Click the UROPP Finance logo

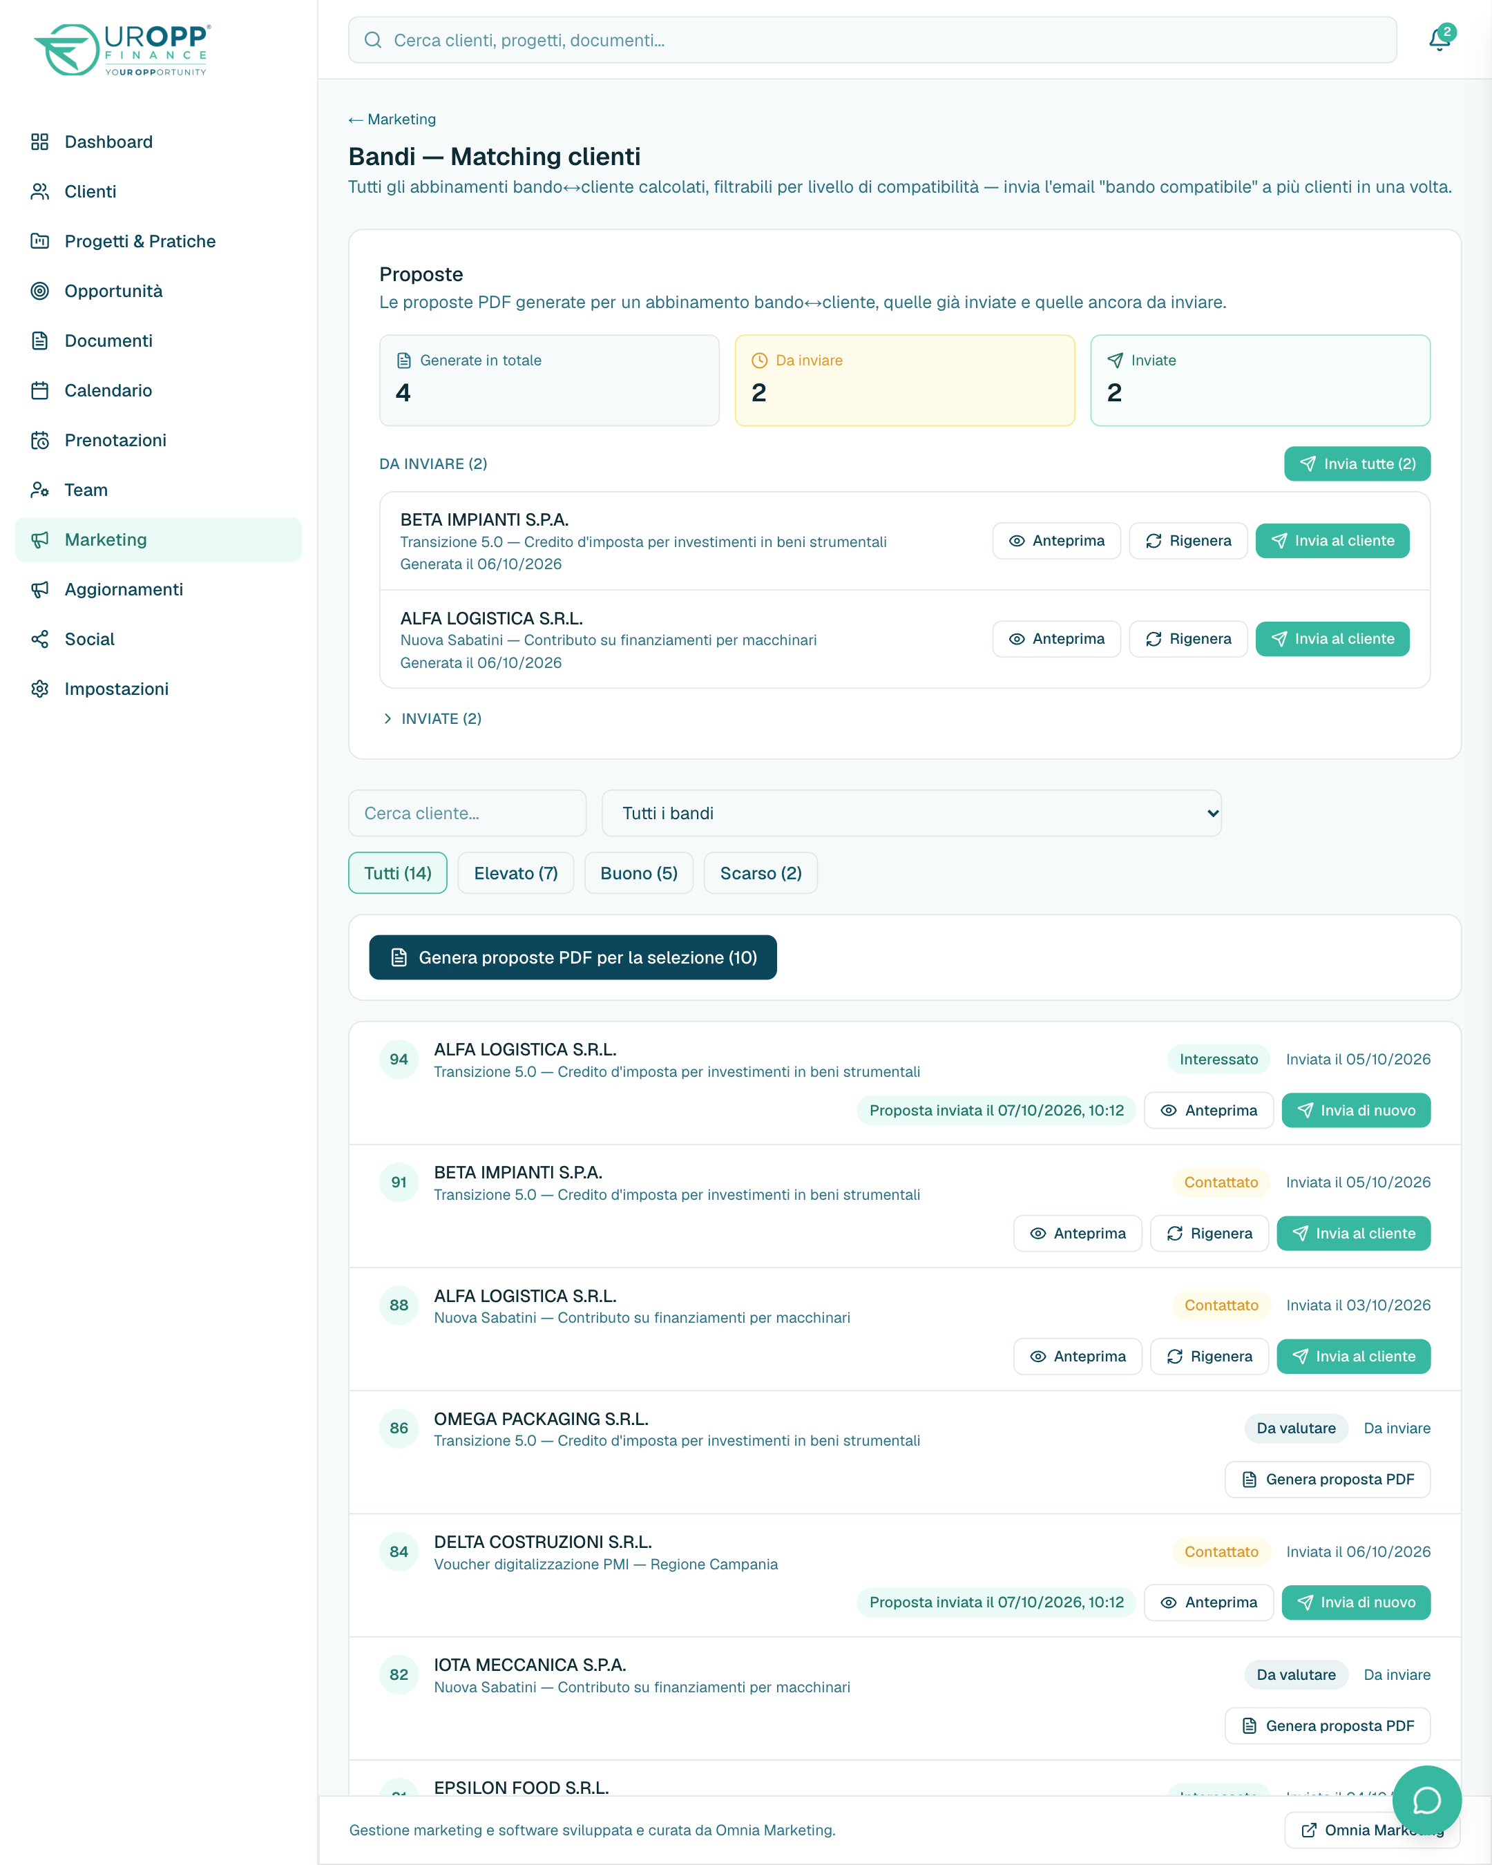click(122, 49)
